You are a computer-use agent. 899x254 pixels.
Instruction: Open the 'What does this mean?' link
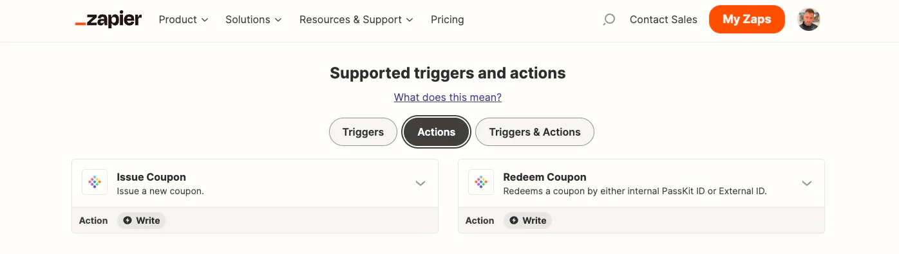pos(448,97)
